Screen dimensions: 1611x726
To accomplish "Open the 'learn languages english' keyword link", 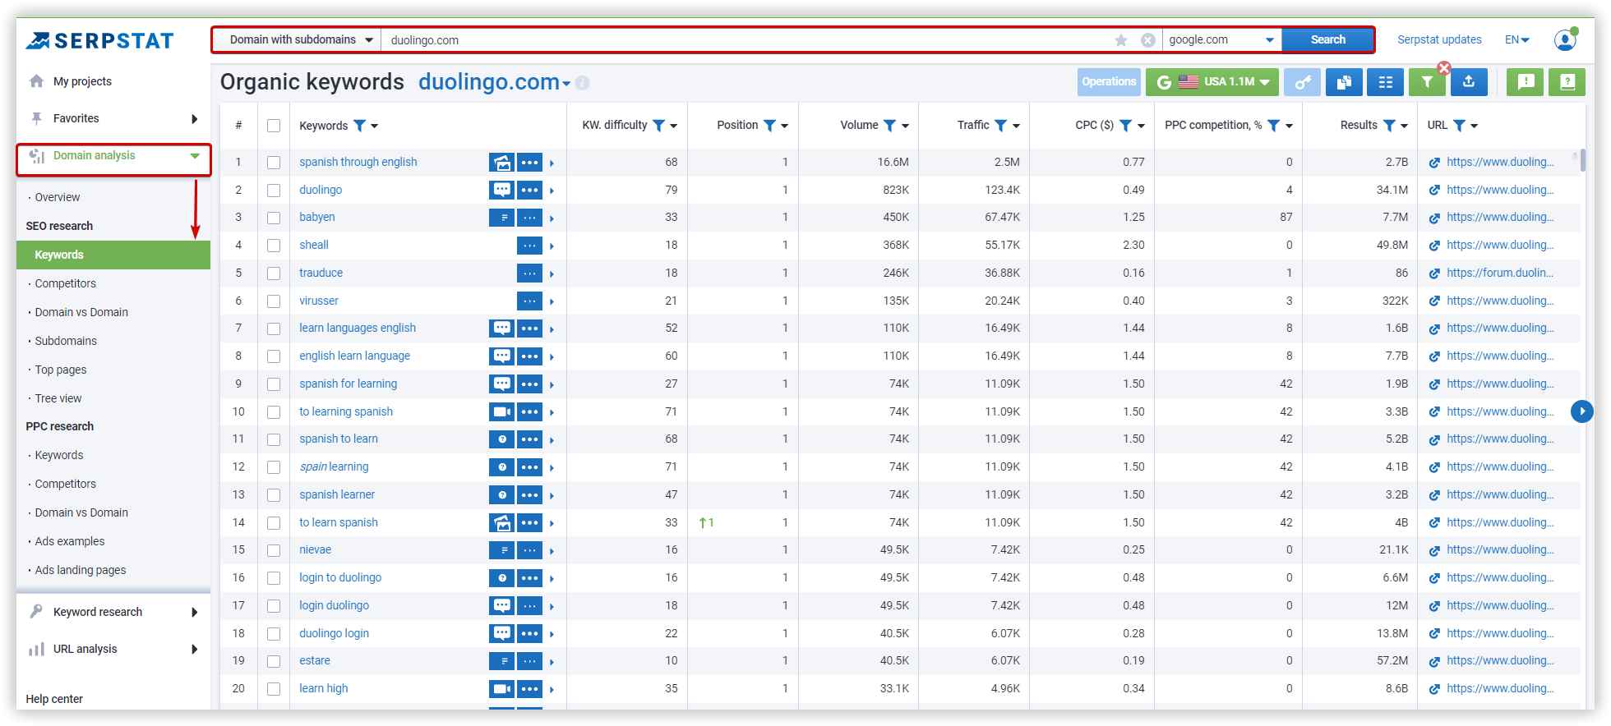I will pyautogui.click(x=358, y=328).
